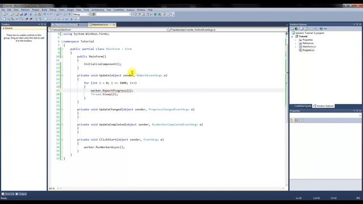The height and width of the screenshot is (204, 363).
Task: Expand the Properties folder node
Action: tap(296, 40)
